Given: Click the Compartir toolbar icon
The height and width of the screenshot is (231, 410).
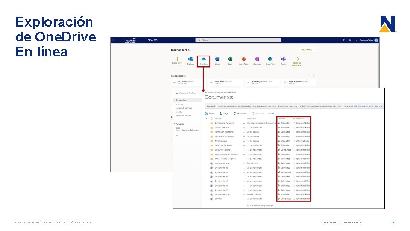Looking at the screenshot, I should [252, 113].
